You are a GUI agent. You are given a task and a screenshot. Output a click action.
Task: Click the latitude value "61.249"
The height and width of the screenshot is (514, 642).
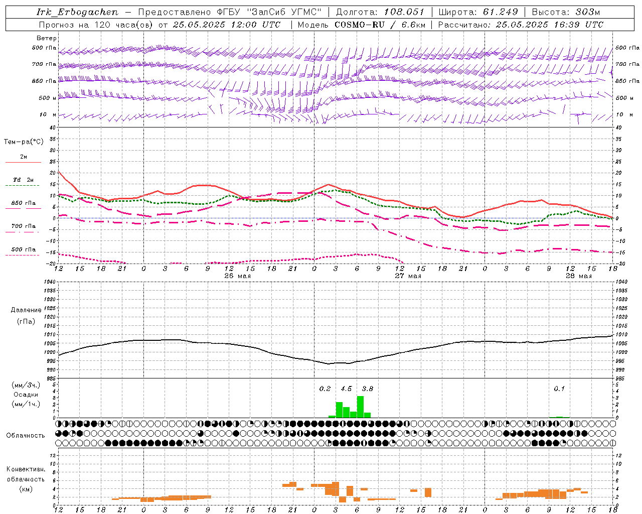pyautogui.click(x=500, y=12)
